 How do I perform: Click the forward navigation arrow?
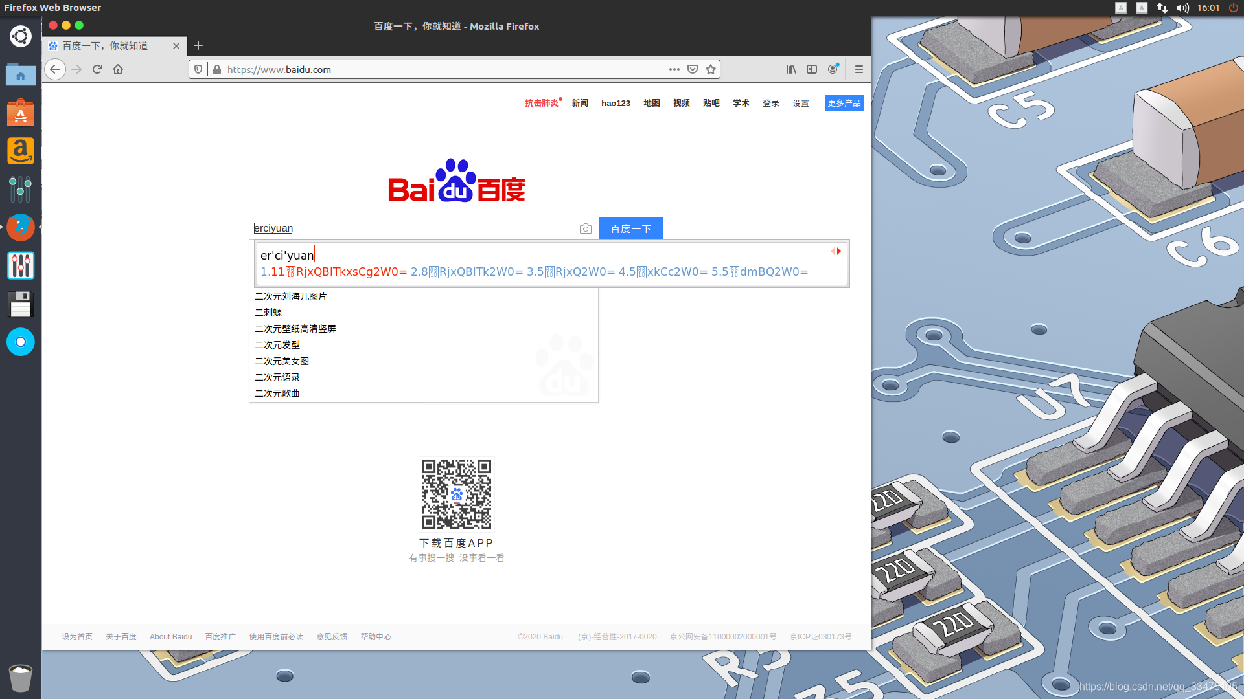click(x=76, y=69)
